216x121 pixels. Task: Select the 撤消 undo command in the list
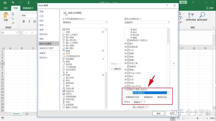click(66, 51)
